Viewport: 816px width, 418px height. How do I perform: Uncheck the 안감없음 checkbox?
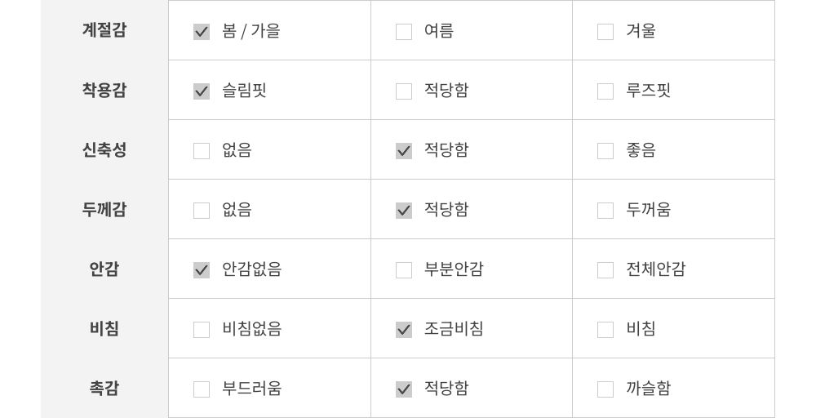pyautogui.click(x=202, y=270)
